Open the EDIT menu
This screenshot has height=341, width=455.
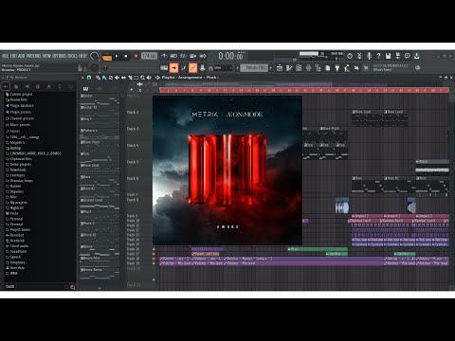13,56
